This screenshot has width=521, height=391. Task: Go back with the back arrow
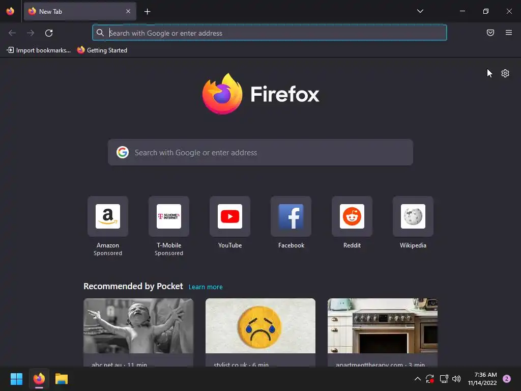12,33
